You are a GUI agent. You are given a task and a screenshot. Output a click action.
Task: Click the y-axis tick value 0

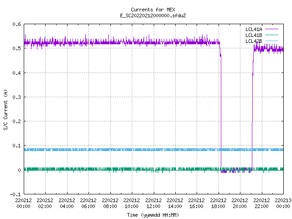pyautogui.click(x=19, y=170)
